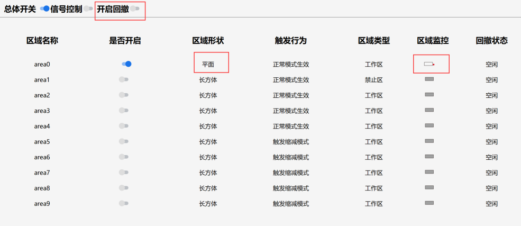
Task: Turn on the area3 switch
Action: pyautogui.click(x=124, y=110)
